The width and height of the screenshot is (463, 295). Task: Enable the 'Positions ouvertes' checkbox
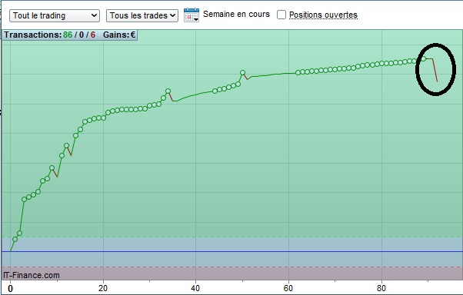pyautogui.click(x=281, y=15)
